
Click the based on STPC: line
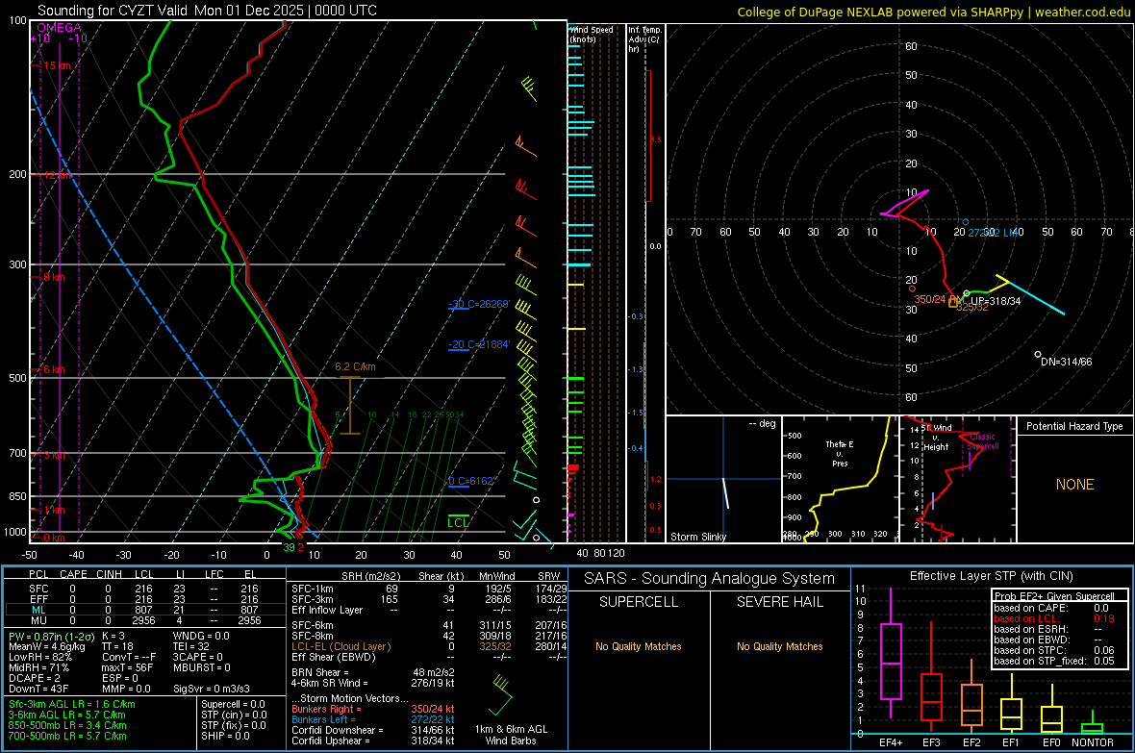(x=1054, y=650)
